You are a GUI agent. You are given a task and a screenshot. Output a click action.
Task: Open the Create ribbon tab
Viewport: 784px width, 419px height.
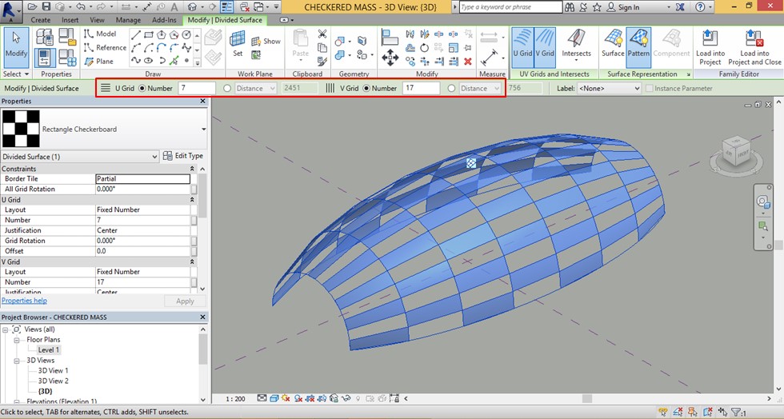(41, 20)
